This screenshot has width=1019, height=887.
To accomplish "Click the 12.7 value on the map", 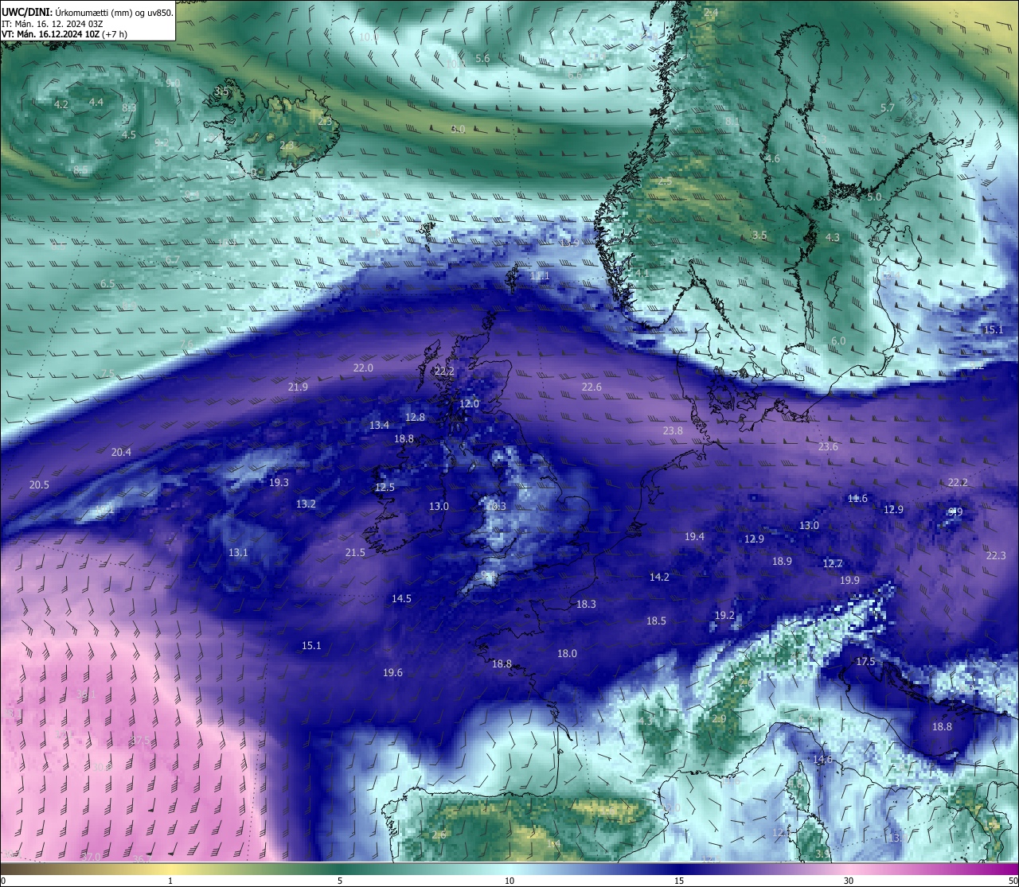I will [x=832, y=563].
